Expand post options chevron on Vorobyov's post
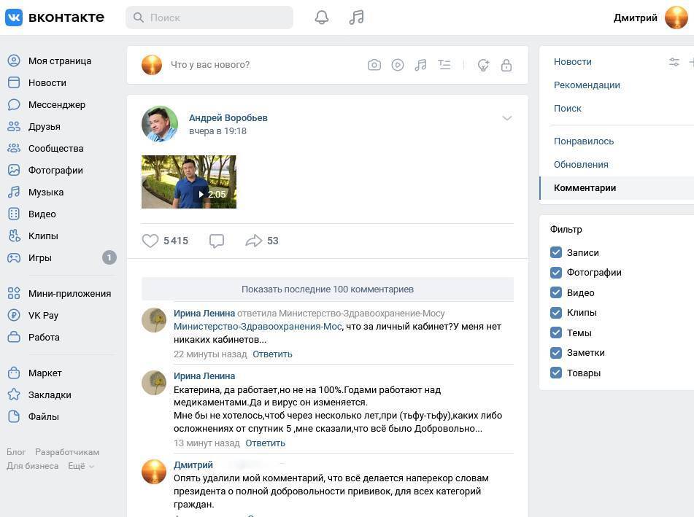694x517 pixels. pyautogui.click(x=506, y=118)
